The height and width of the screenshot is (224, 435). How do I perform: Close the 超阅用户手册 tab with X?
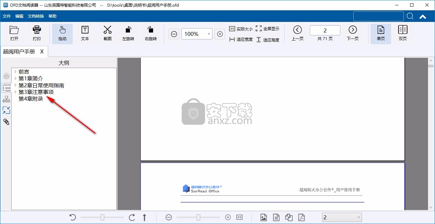pos(42,51)
